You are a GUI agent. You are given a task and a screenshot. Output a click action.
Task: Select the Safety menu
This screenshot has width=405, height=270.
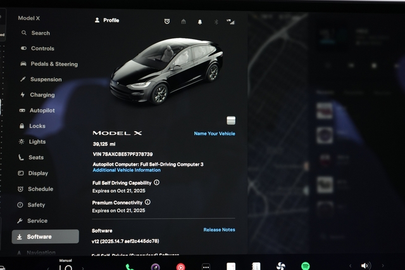tap(31, 205)
